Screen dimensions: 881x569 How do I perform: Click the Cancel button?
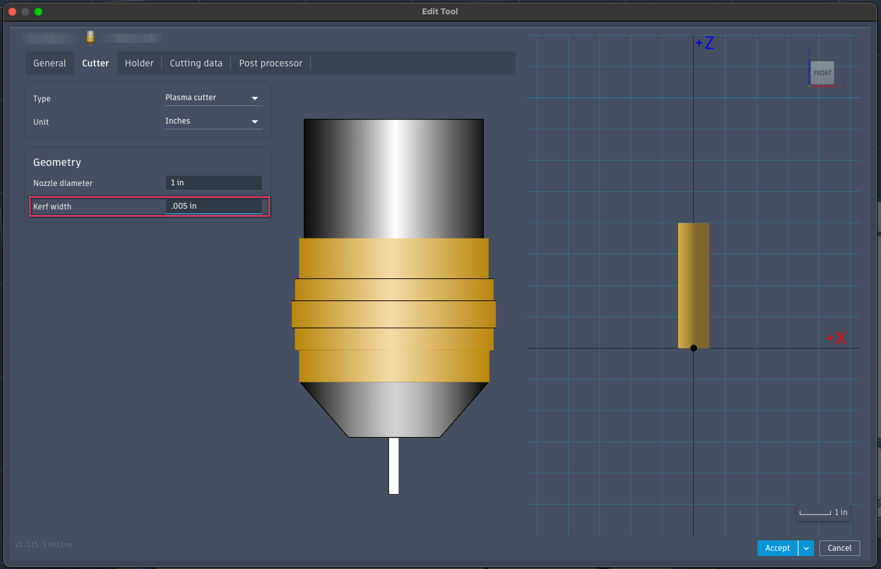839,548
